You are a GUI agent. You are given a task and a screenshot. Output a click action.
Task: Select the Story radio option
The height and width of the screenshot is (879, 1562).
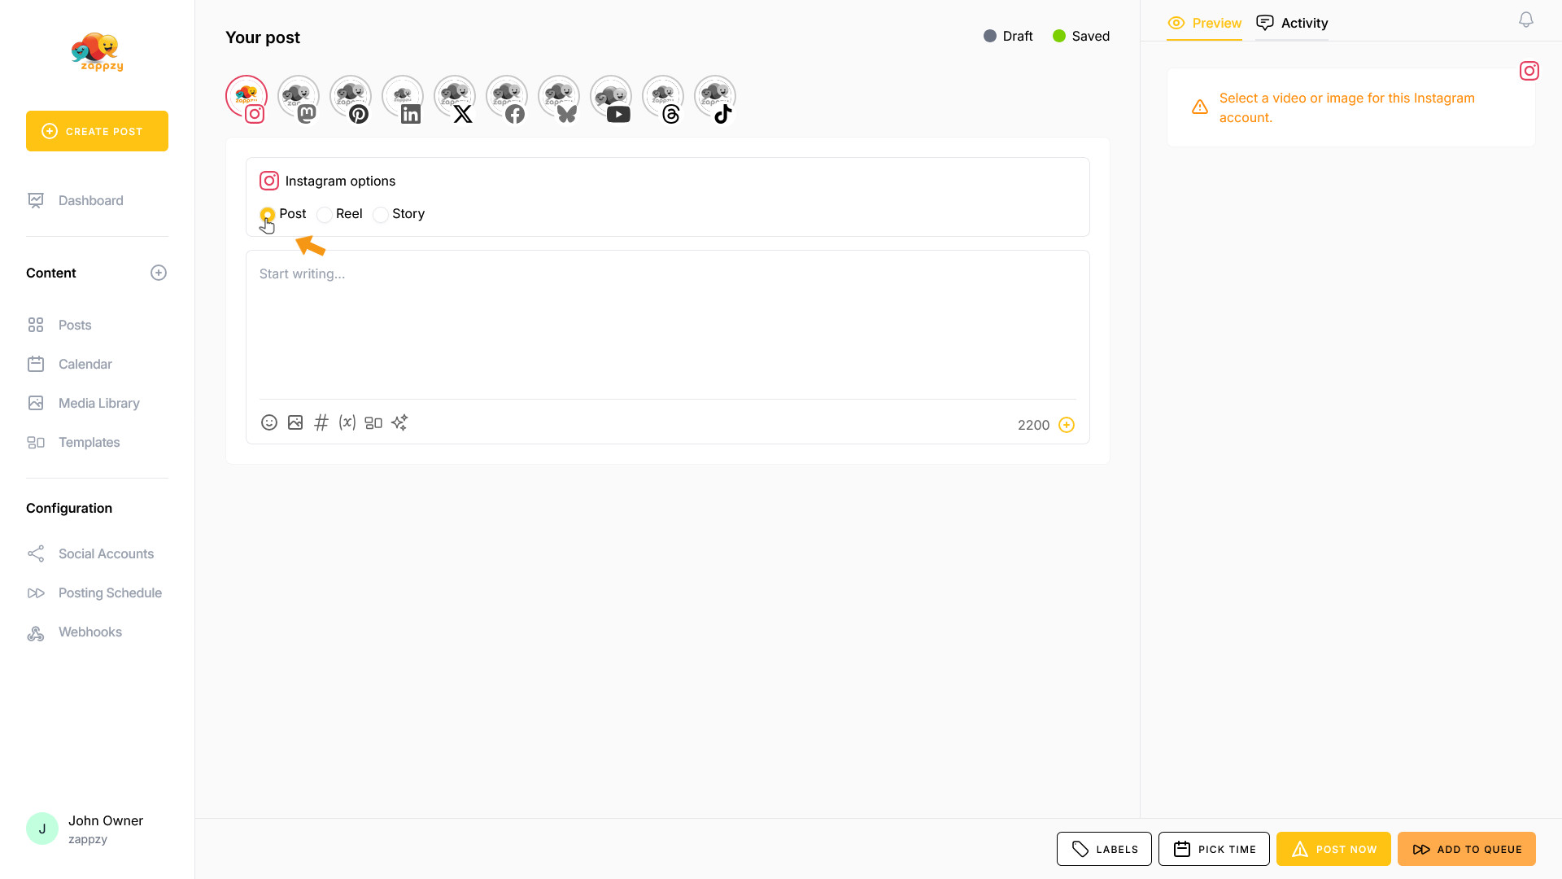[381, 215]
